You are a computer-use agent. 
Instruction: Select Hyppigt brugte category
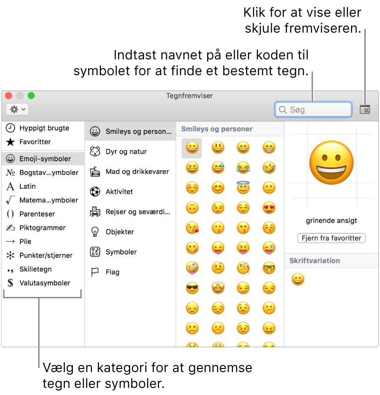tap(42, 128)
